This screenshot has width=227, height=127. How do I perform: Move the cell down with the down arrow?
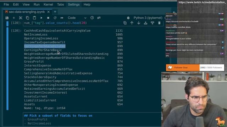coord(139,23)
